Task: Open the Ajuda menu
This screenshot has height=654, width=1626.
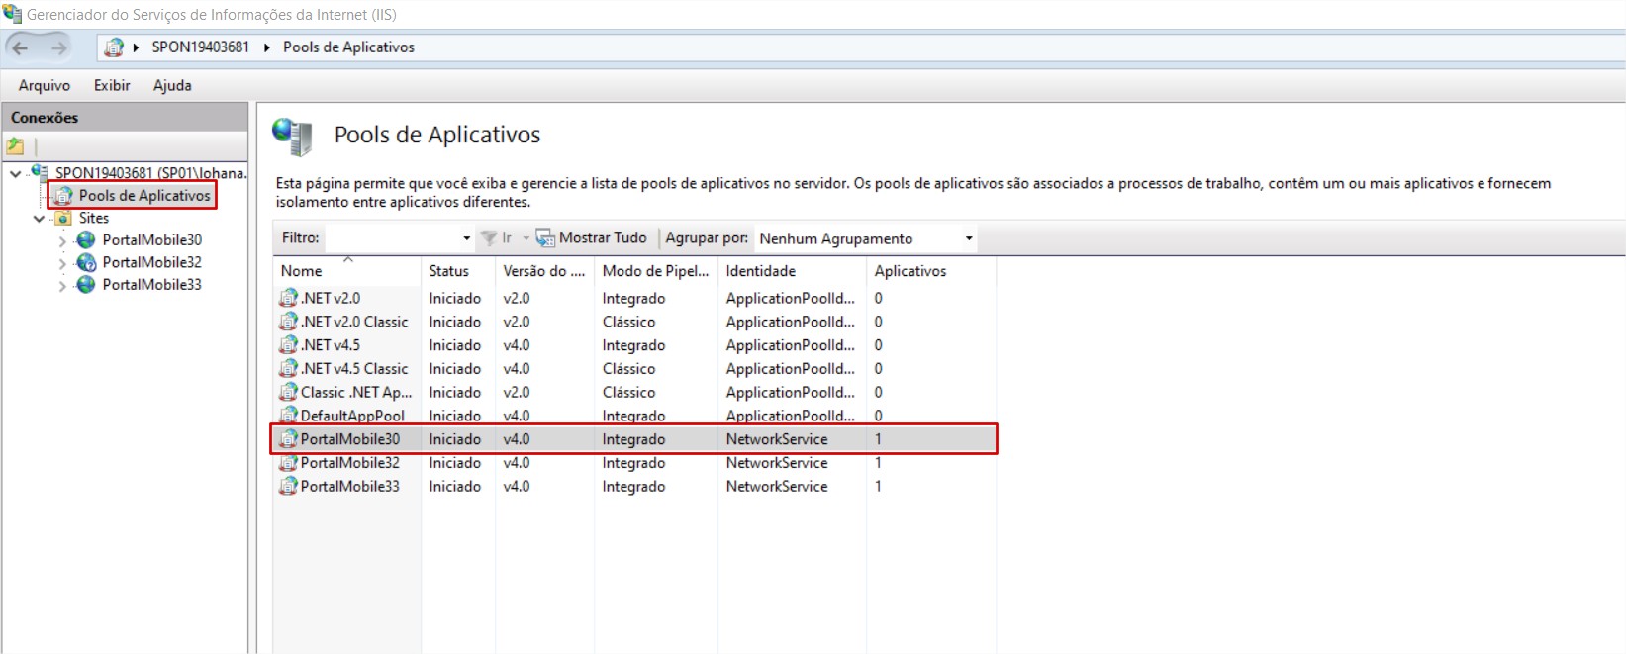Action: [172, 85]
